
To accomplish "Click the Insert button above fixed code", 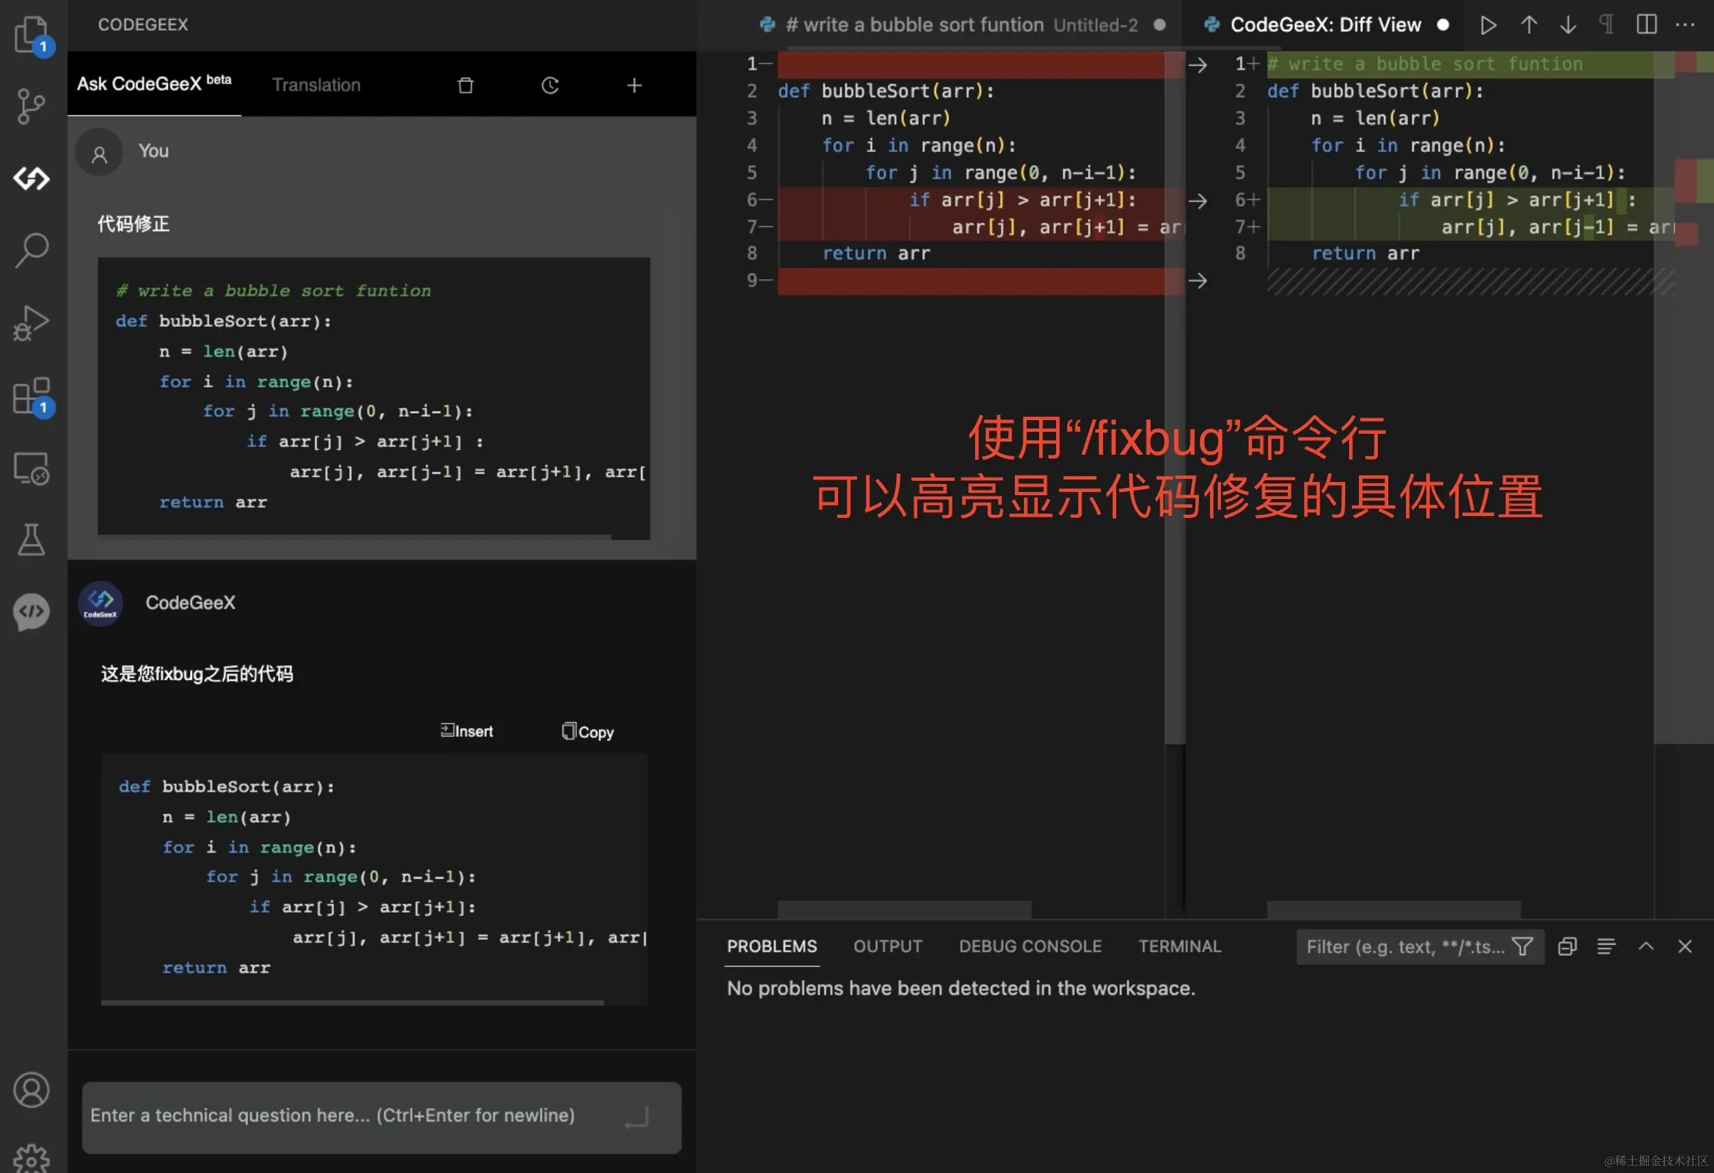I will pos(467,731).
